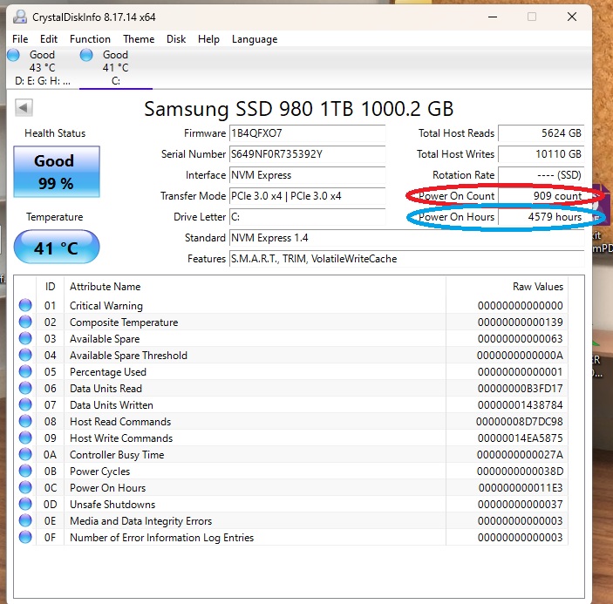Viewport: 613px width, 604px height.
Task: Switch to the C: disk tab
Action: [x=116, y=68]
